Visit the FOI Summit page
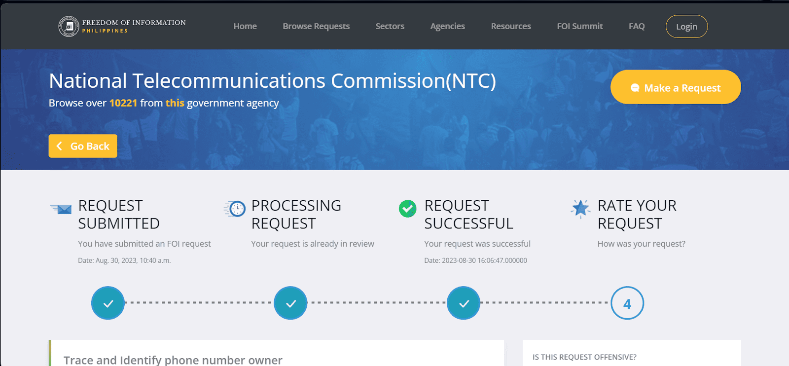This screenshot has height=366, width=789. click(580, 26)
